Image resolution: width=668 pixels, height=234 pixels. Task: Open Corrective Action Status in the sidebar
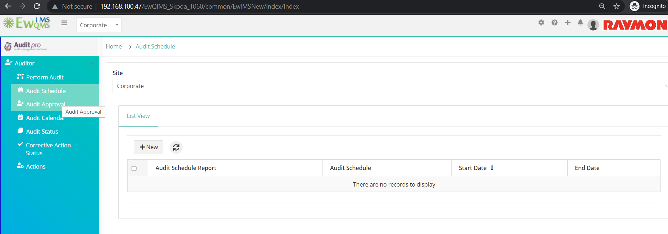(48, 149)
